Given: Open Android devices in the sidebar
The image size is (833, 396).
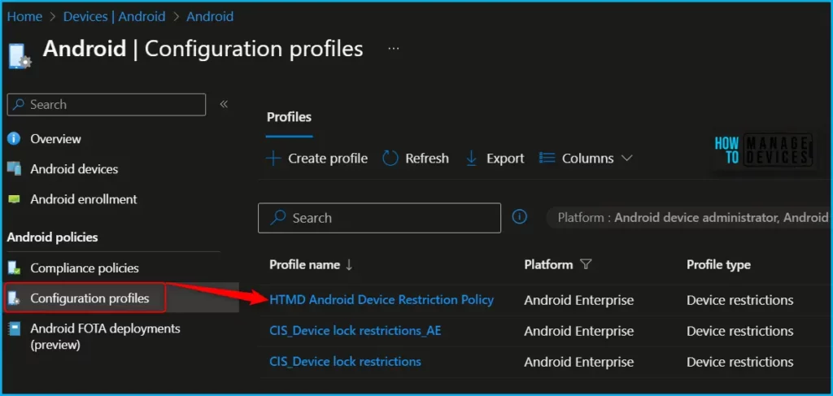Looking at the screenshot, I should click(74, 169).
